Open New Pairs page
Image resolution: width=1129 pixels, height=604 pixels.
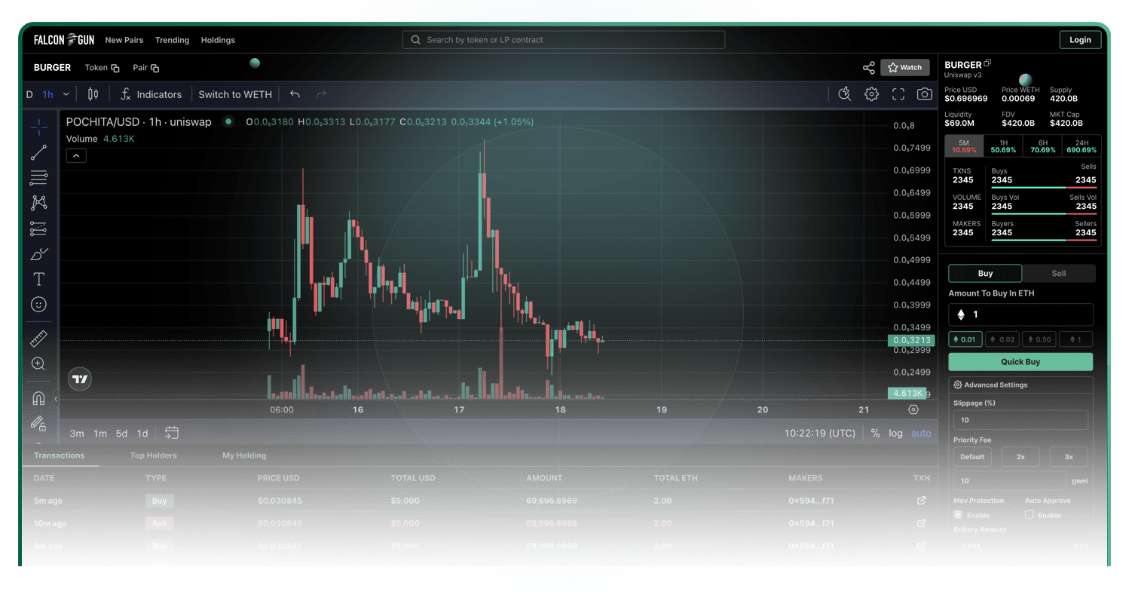pos(124,40)
